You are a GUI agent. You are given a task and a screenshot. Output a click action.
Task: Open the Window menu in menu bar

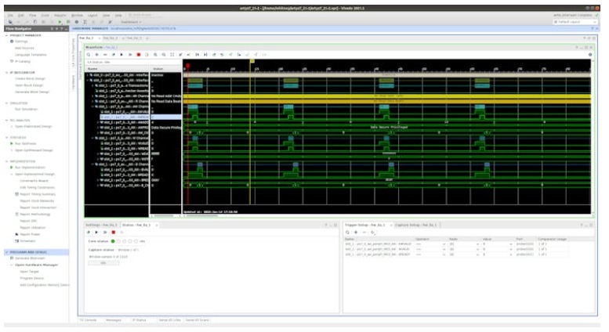coord(76,15)
